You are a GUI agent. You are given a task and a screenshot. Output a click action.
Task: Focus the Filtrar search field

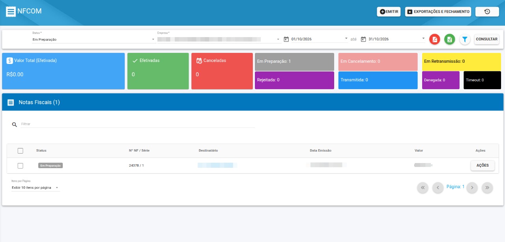[x=138, y=124]
